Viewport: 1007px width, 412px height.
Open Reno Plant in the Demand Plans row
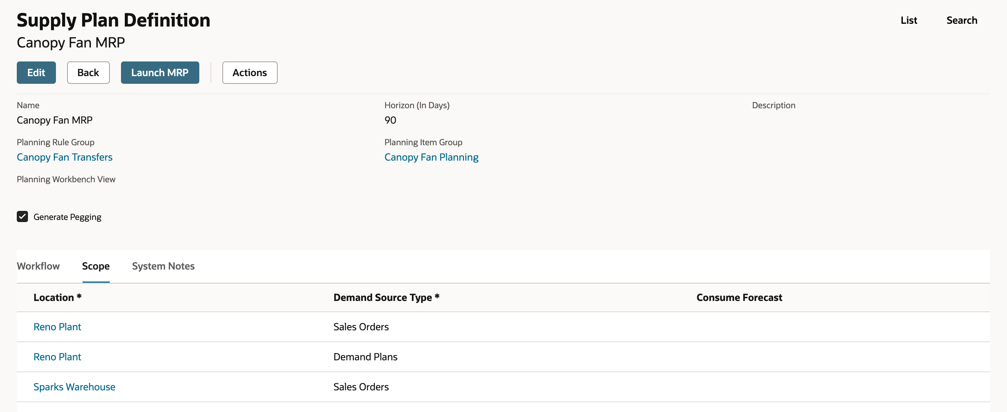coord(57,357)
